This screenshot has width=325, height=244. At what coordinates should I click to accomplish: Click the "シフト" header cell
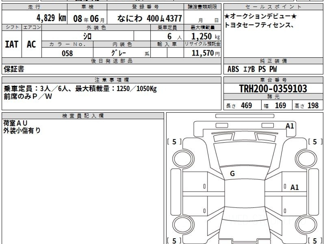click(x=12, y=27)
